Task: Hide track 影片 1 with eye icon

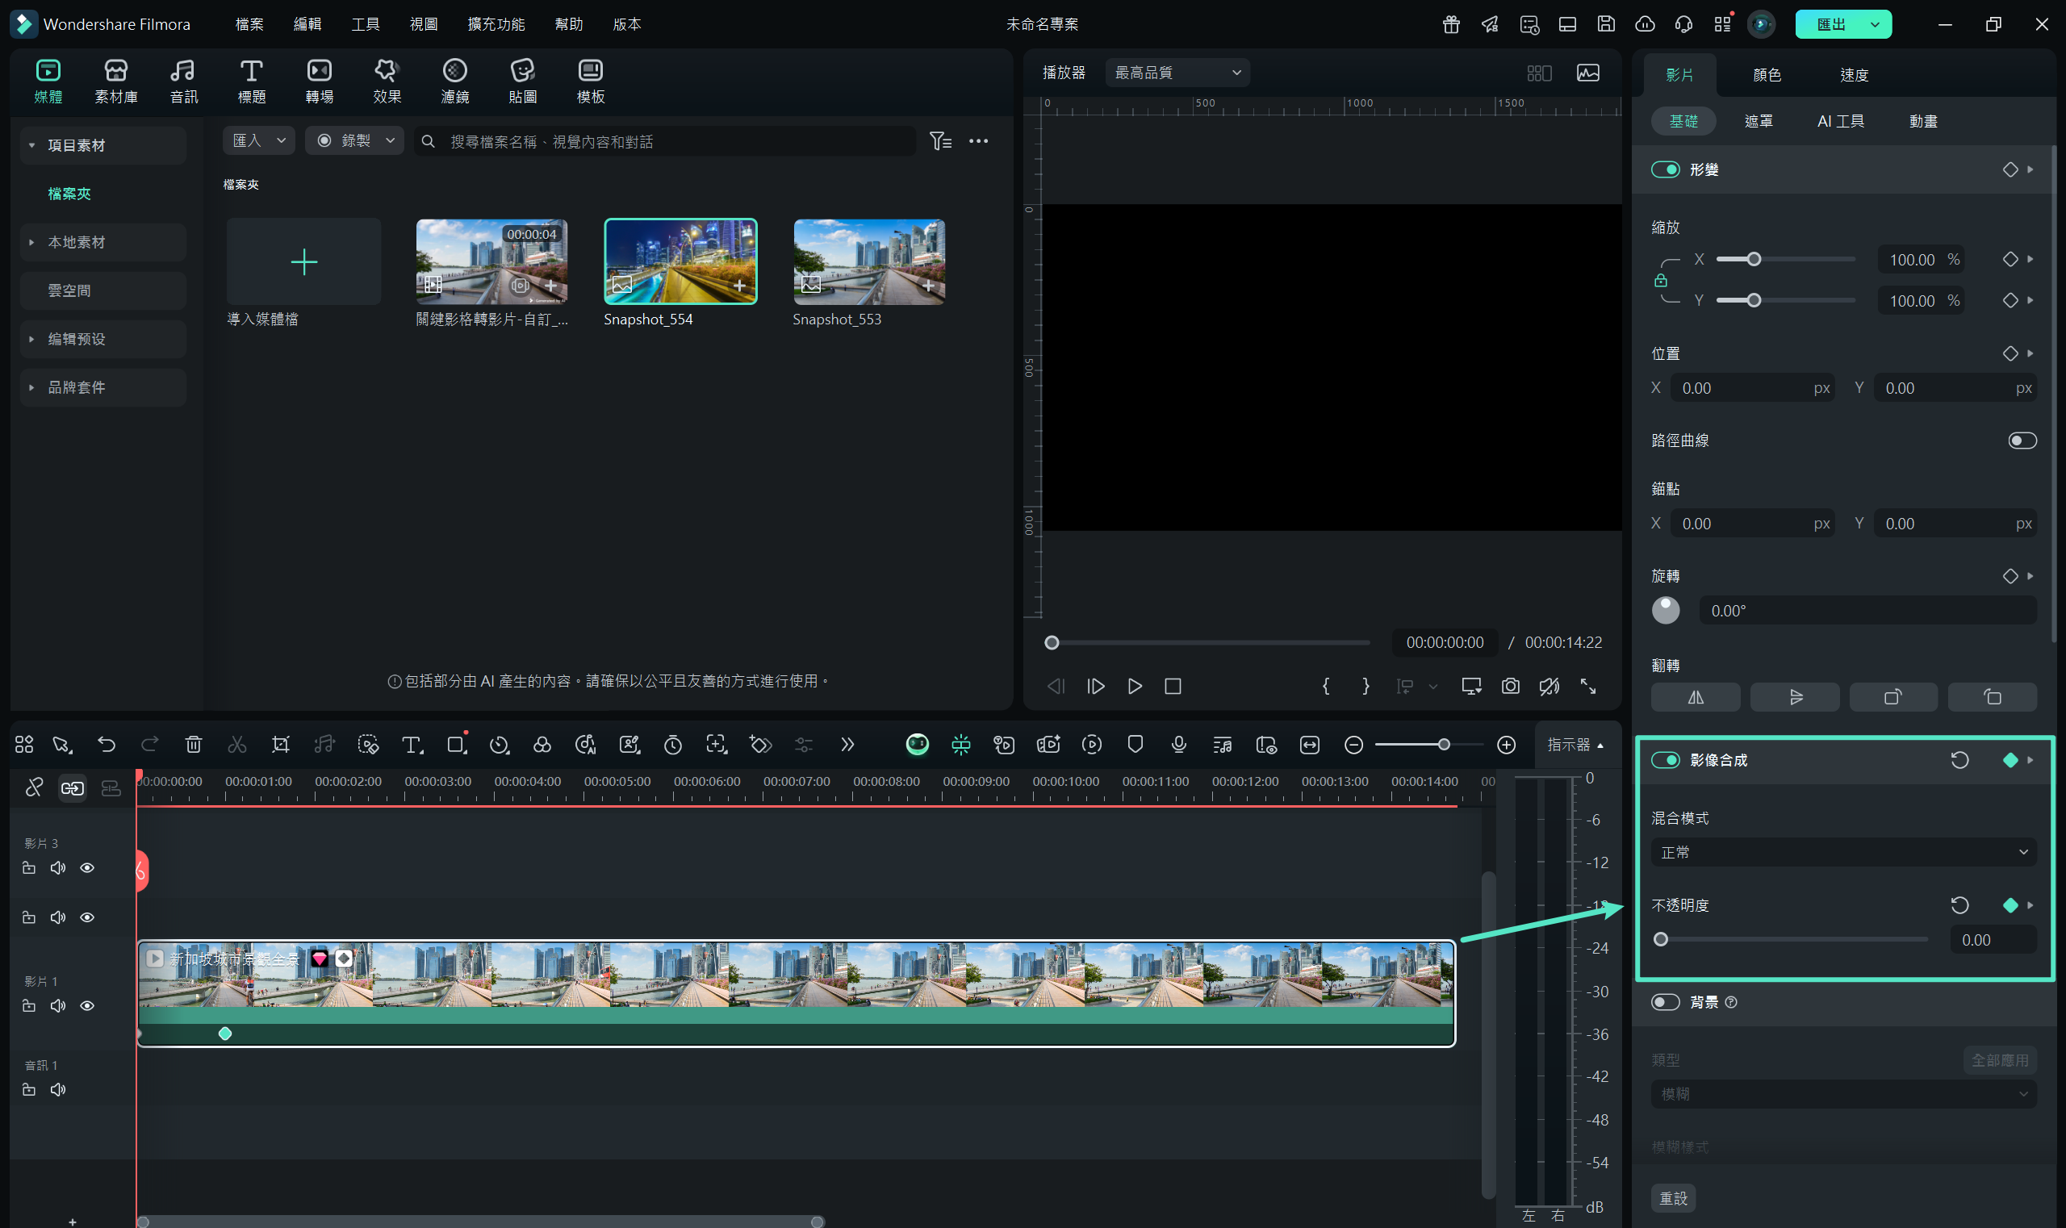Action: point(87,1005)
